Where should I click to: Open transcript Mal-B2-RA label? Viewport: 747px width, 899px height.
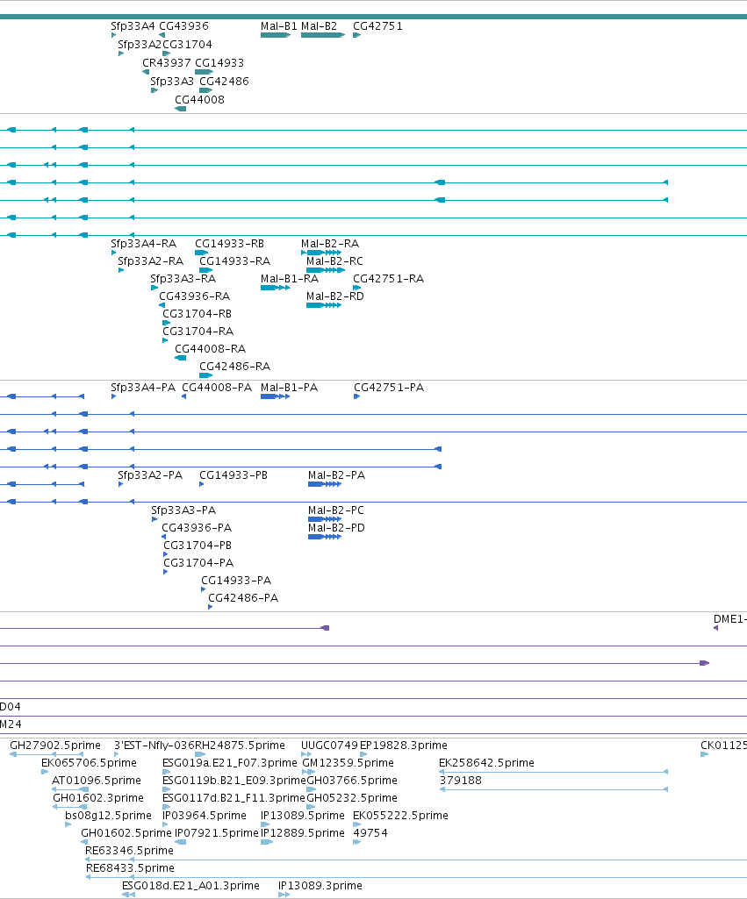pos(330,244)
